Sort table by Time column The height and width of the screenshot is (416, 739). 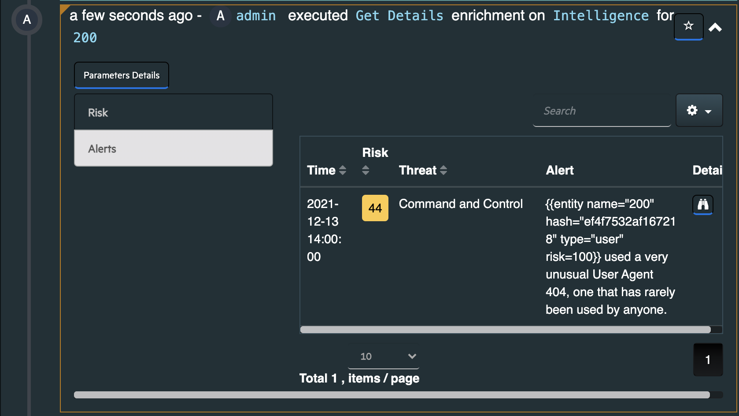[343, 170]
